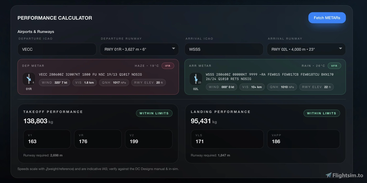Image resolution: width=367 pixels, height=183 pixels.
Task: Click the arrival wind direction arrow icon
Action: [x=196, y=79]
